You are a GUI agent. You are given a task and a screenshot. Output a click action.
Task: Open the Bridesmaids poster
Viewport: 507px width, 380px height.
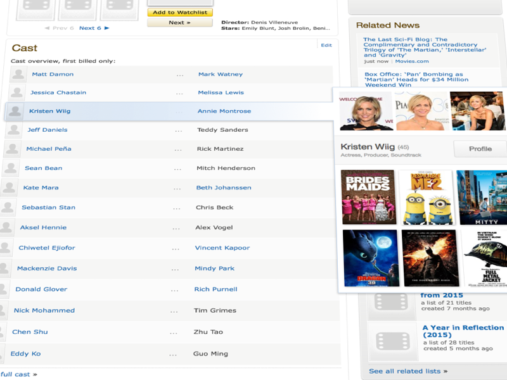tap(369, 197)
